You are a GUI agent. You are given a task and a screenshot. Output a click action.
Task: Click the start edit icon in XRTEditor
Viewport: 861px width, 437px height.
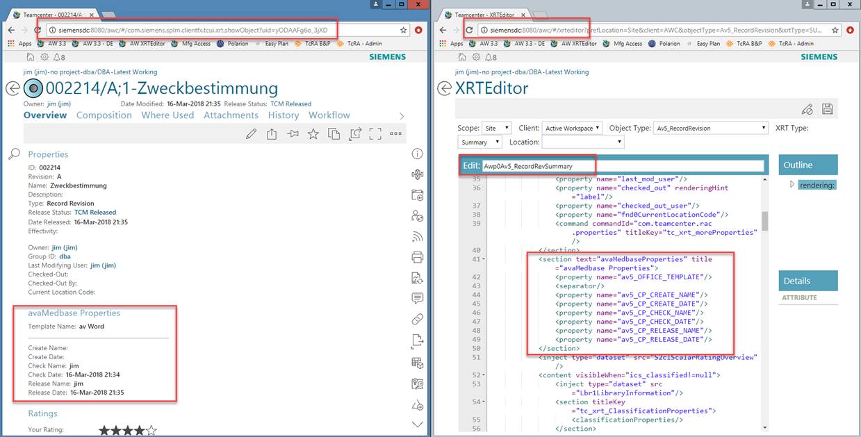807,109
